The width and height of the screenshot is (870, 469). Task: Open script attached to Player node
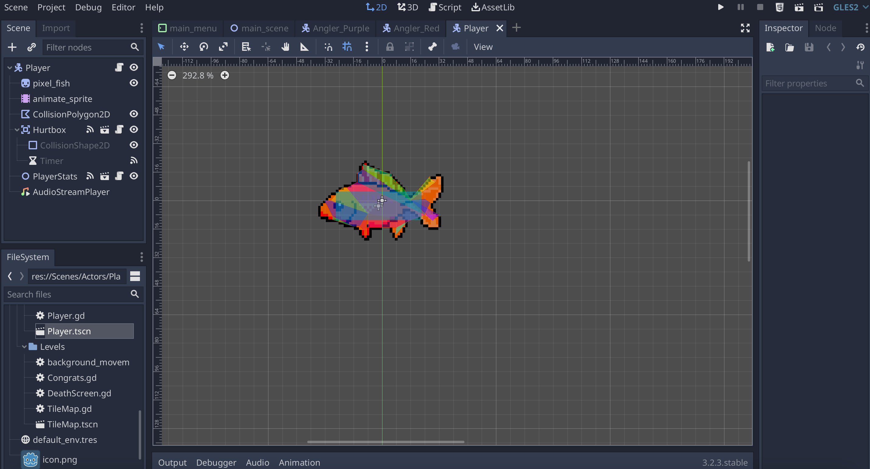point(119,68)
